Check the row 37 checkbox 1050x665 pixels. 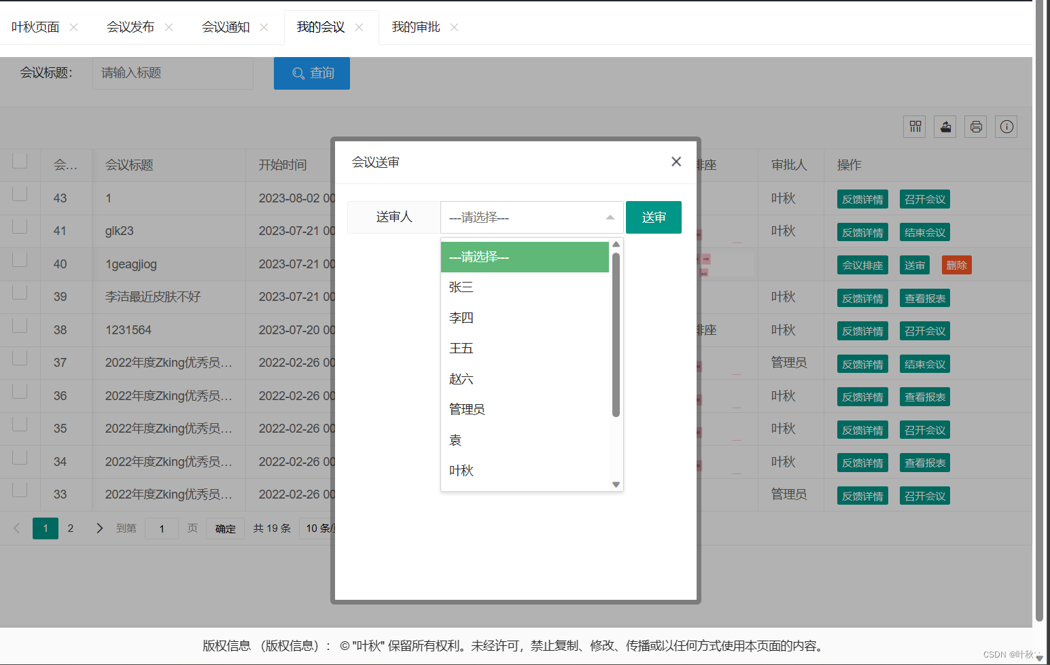click(x=20, y=358)
